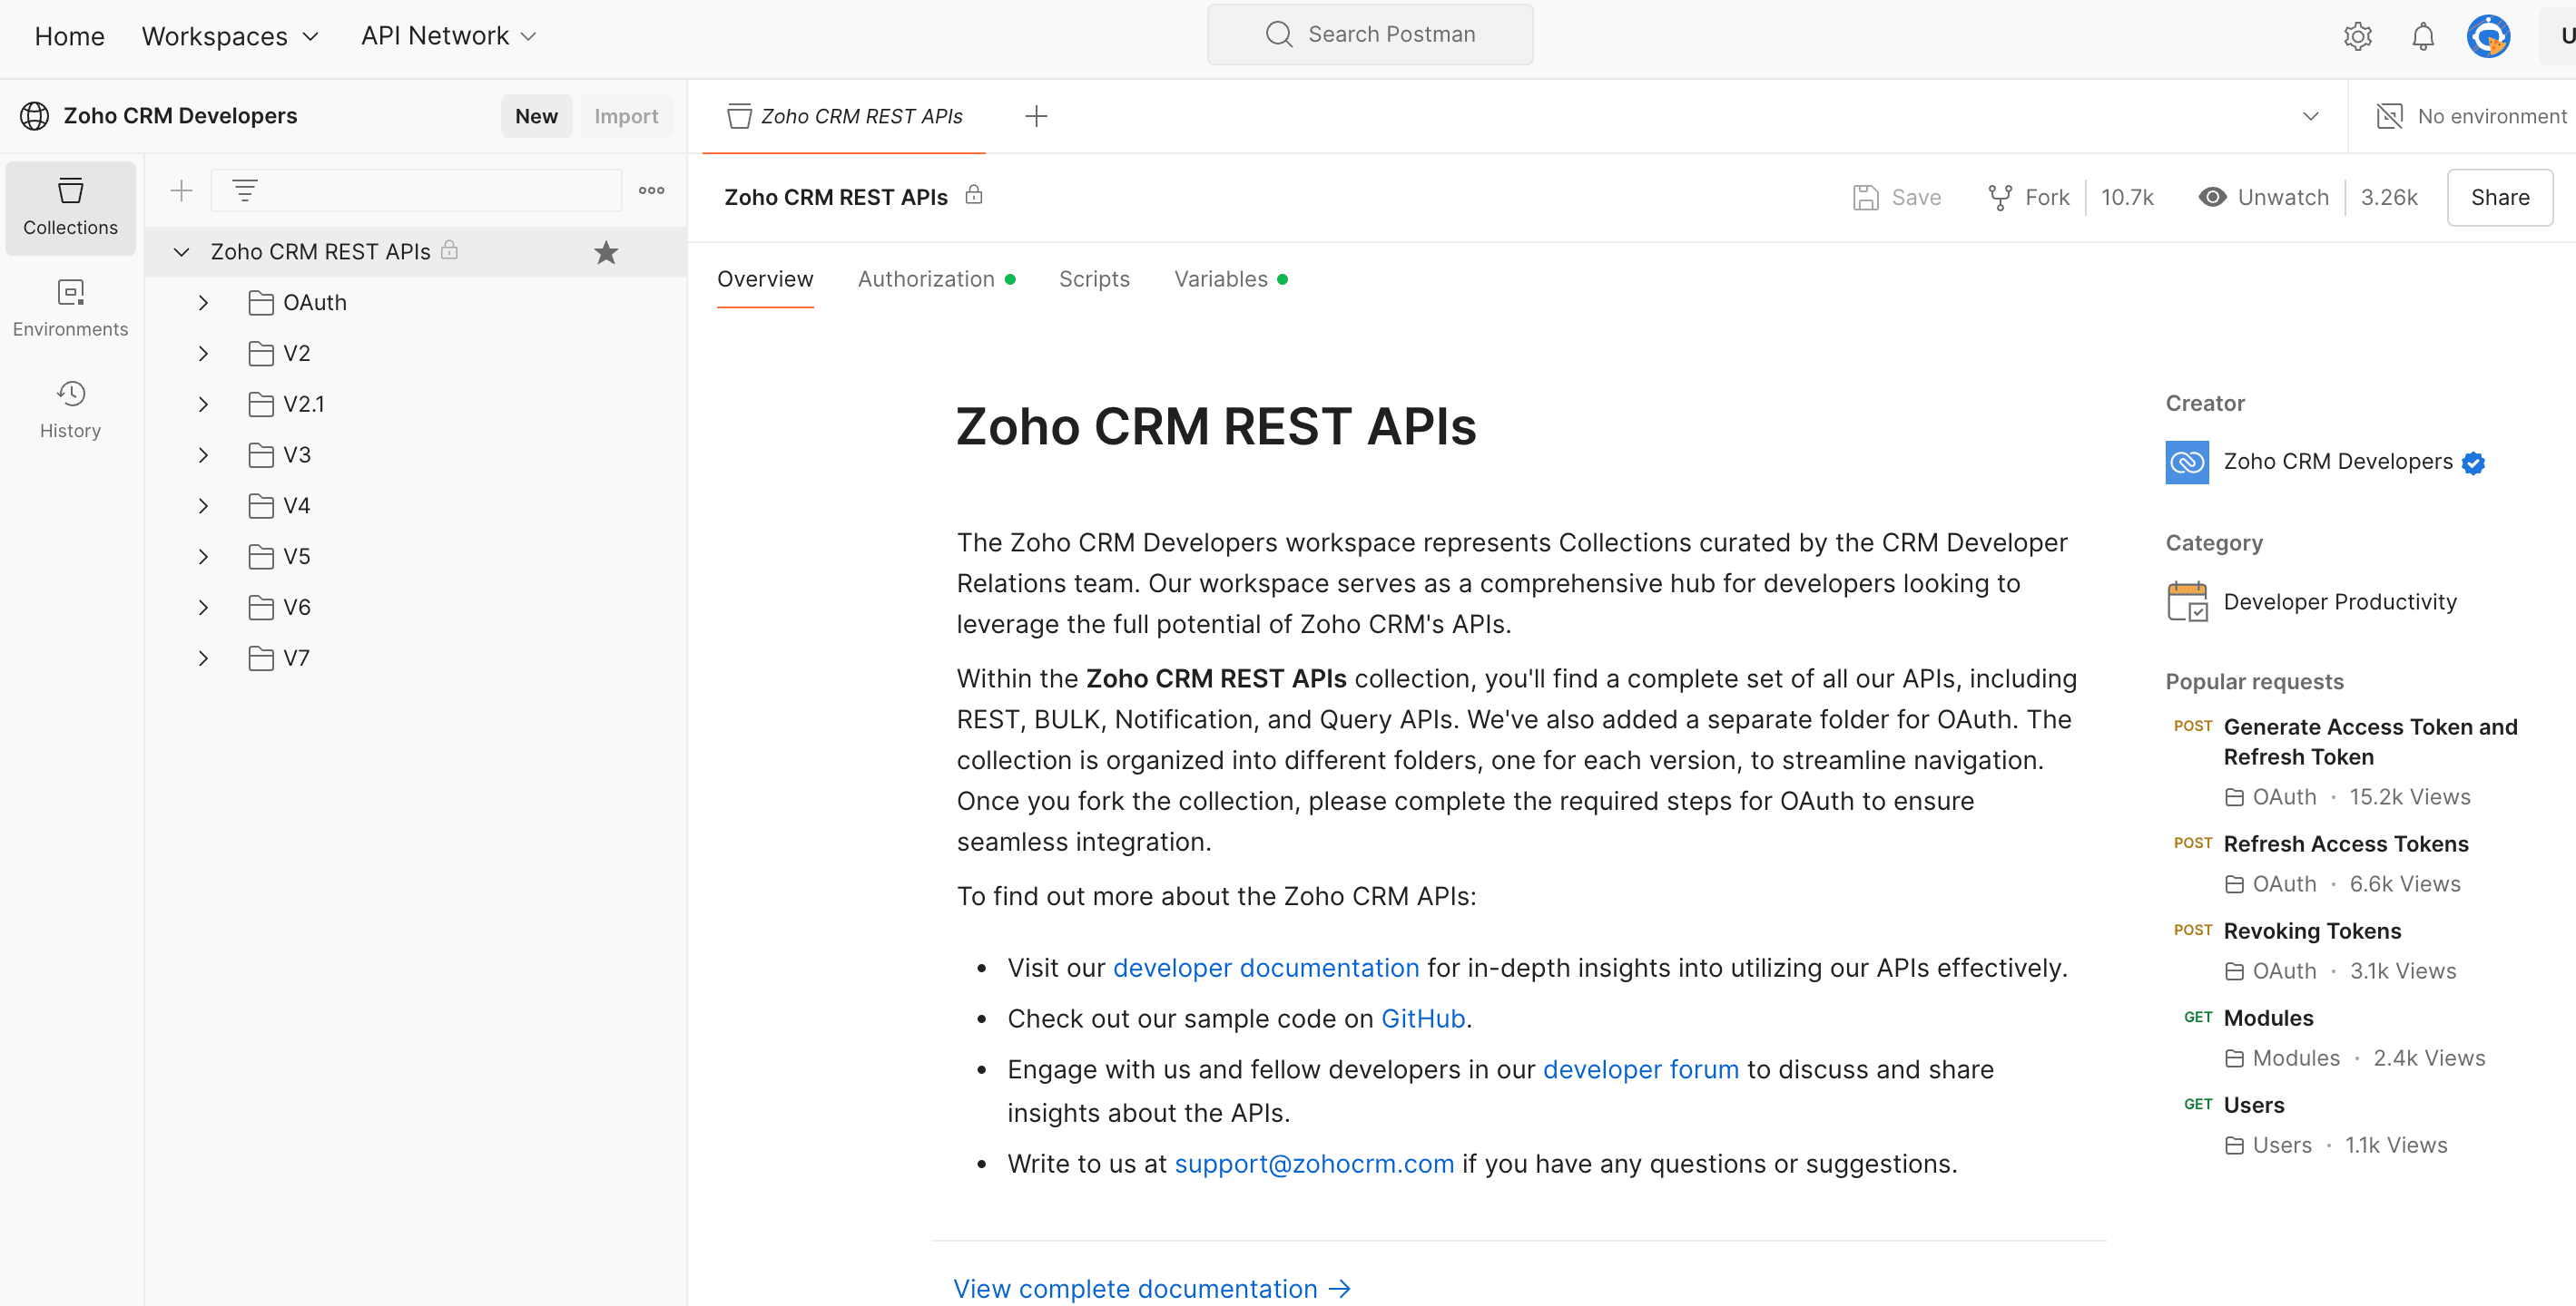Expand the OAuth folder in sidebar
Screen dimensions: 2576x1306
click(x=203, y=301)
